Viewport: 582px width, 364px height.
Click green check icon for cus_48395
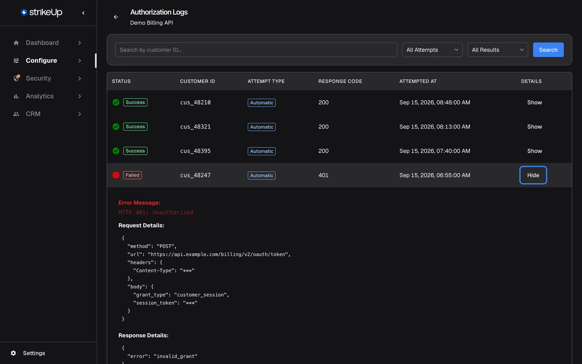tap(116, 151)
